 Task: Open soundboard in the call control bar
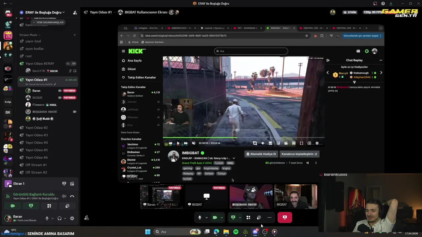[259, 217]
